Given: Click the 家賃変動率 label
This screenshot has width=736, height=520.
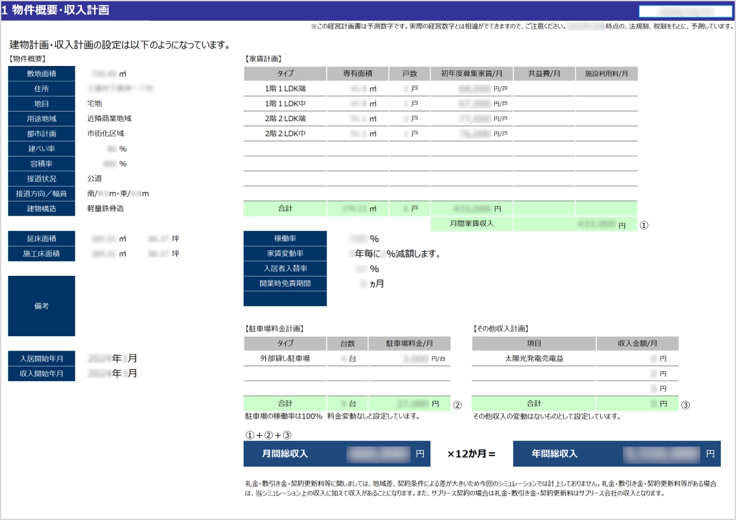Looking at the screenshot, I should tap(285, 254).
